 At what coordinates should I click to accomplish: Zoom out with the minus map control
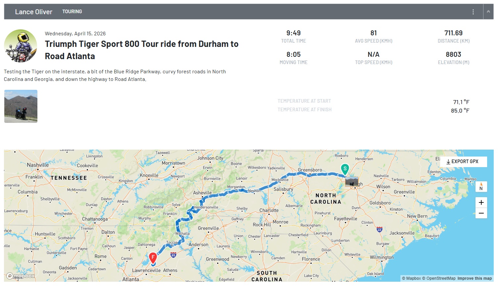point(481,213)
